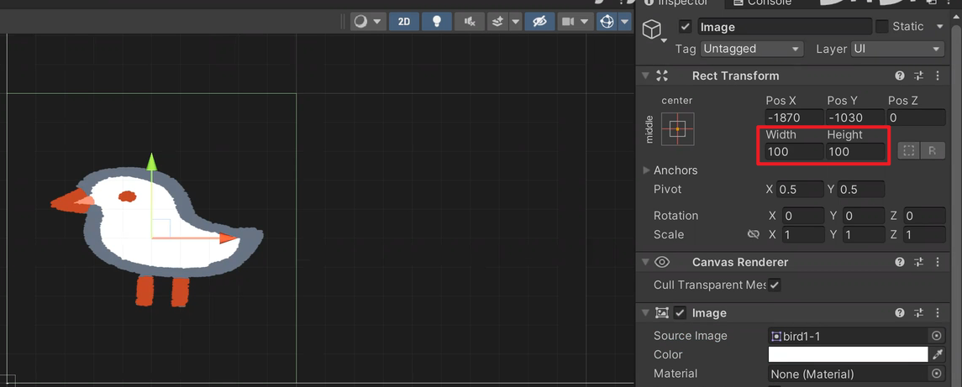The height and width of the screenshot is (387, 962).
Task: Open the Tag Untagged dropdown
Action: [752, 49]
